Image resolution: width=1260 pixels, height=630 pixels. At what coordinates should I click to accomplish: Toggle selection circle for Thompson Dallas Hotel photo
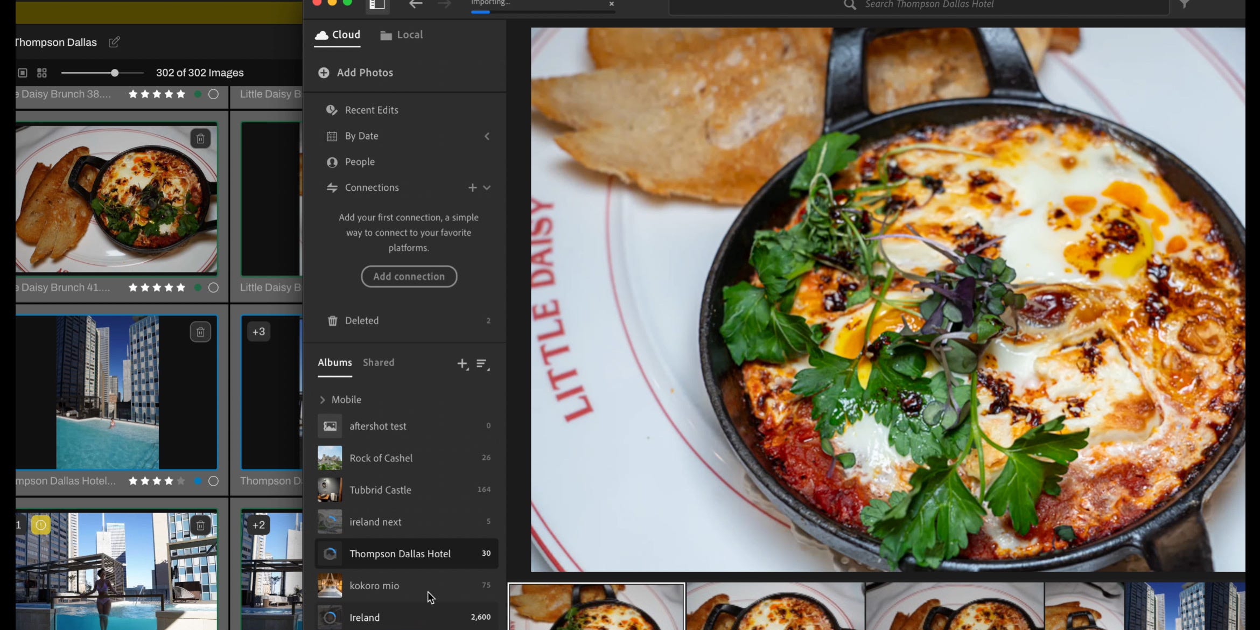point(213,481)
